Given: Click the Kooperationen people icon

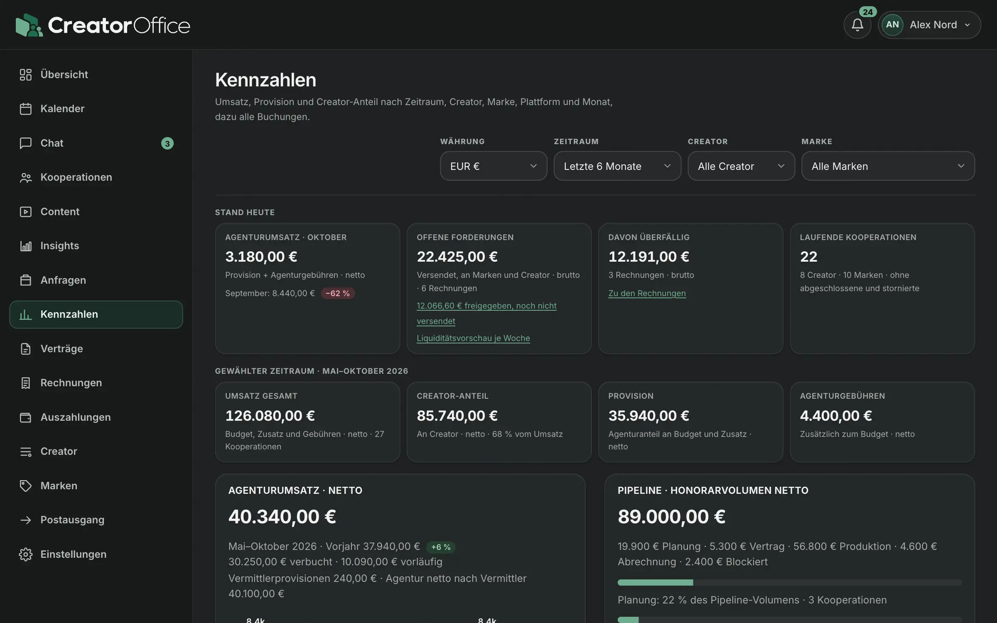Looking at the screenshot, I should coord(26,177).
